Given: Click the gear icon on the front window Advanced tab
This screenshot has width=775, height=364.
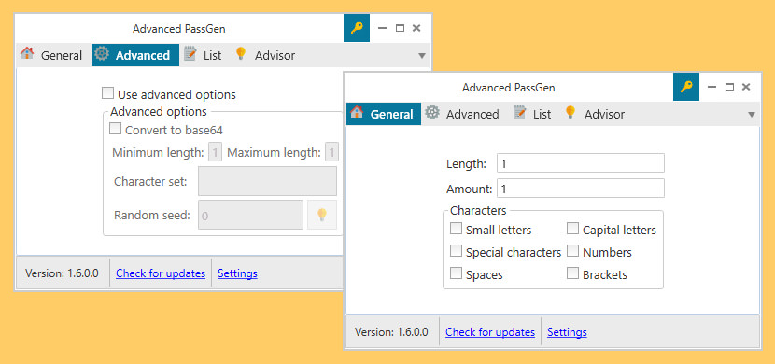Looking at the screenshot, I should pos(432,113).
